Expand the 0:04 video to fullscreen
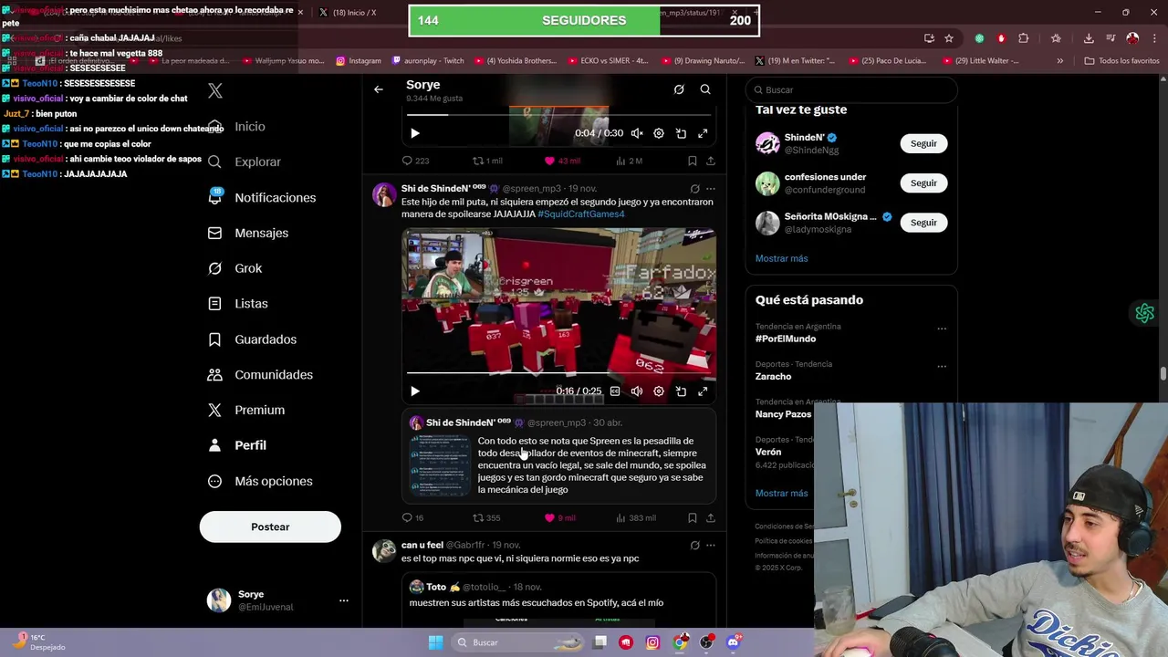 click(x=703, y=133)
